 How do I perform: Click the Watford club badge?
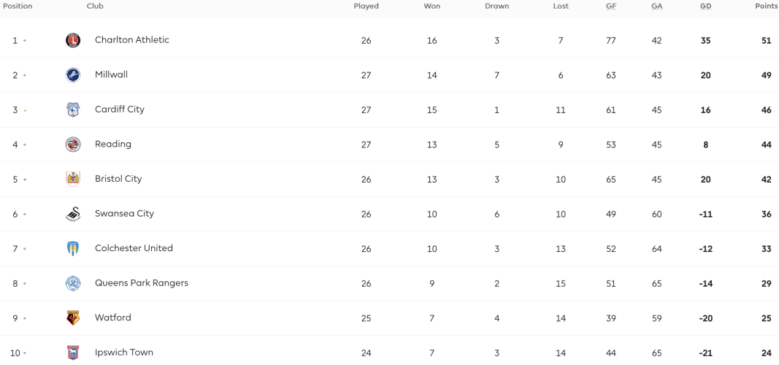tap(73, 318)
